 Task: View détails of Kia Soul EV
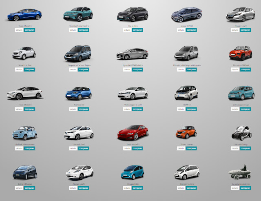73,109
